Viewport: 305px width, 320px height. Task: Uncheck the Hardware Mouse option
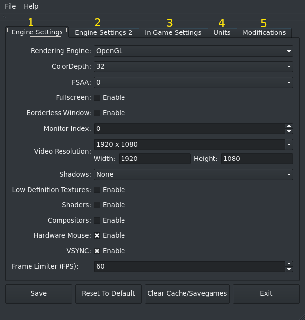[x=97, y=235]
